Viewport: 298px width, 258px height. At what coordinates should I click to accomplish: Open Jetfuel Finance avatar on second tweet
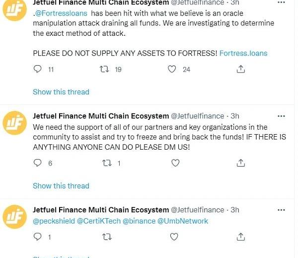click(15, 123)
